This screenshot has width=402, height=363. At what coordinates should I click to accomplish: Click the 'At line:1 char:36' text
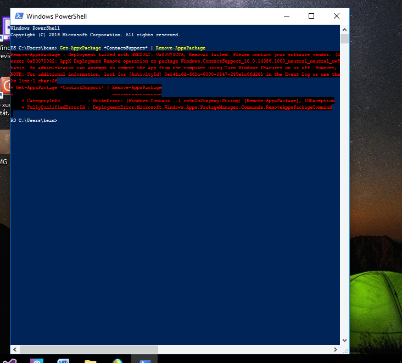click(x=34, y=81)
